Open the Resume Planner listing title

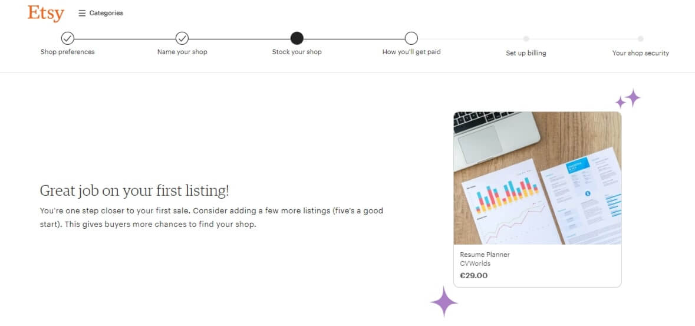click(x=485, y=255)
